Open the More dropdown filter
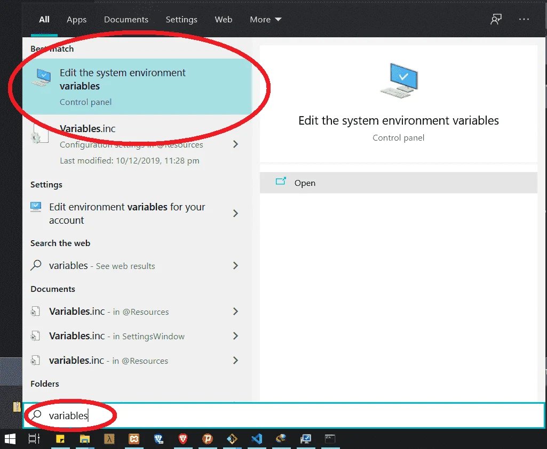The image size is (547, 449). coord(265,20)
